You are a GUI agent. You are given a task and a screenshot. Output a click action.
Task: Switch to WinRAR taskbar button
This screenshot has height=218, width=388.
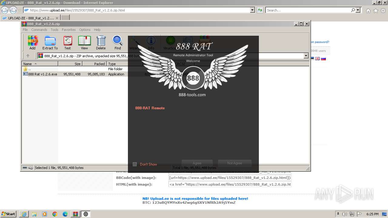pyautogui.click(x=75, y=214)
